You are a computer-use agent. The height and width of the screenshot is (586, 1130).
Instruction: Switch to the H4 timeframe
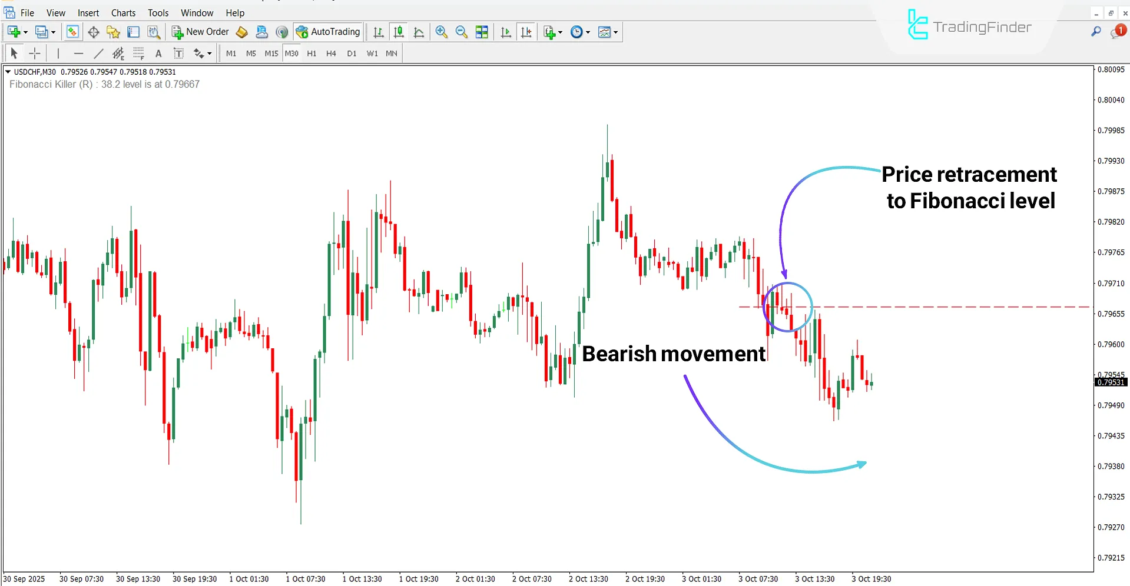331,53
